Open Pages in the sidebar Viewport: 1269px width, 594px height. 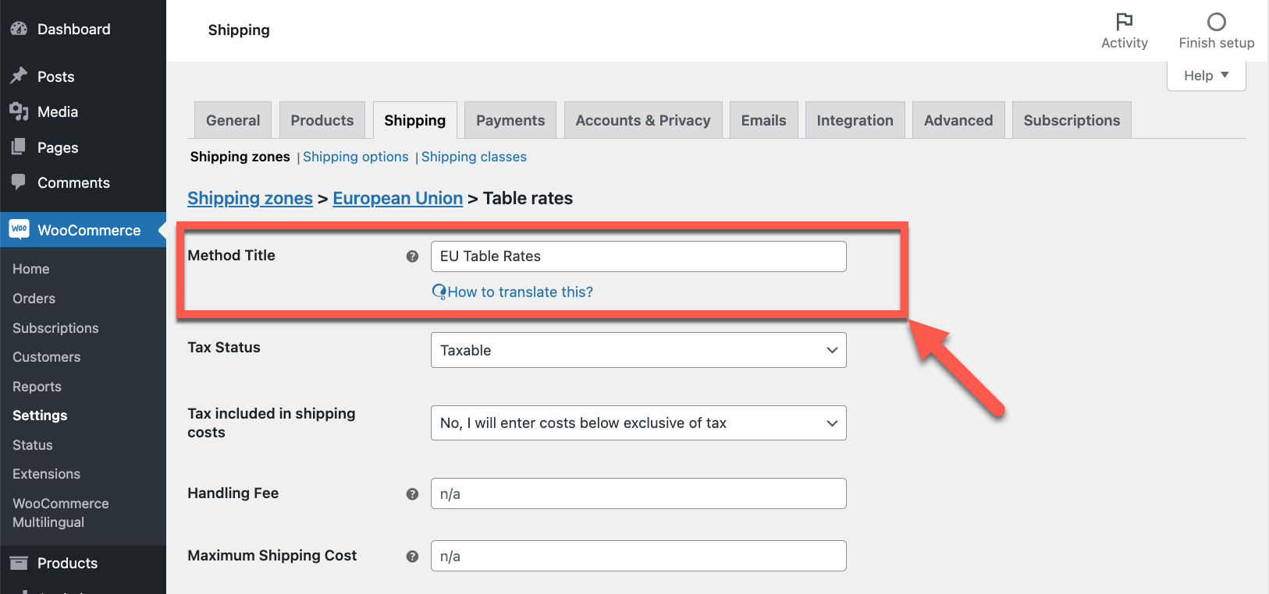[58, 147]
